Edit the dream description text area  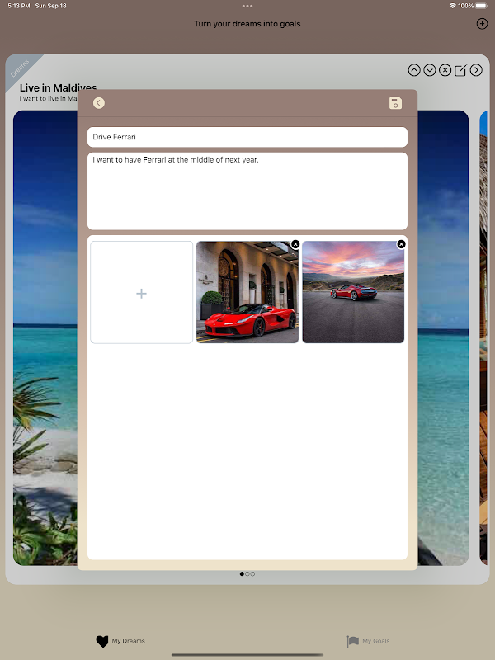coord(247,191)
